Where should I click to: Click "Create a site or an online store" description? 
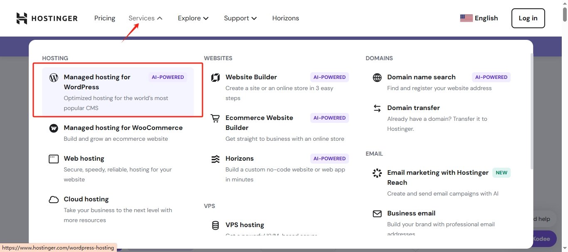279,93
